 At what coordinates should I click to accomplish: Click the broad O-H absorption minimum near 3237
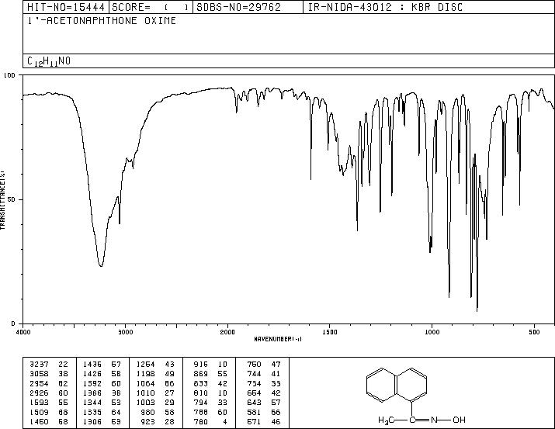click(101, 265)
